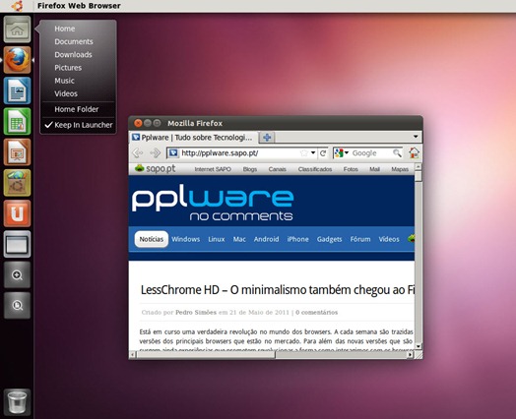The height and width of the screenshot is (419, 516).
Task: Click the horizontal scrollbar of the page
Action: pyautogui.click(x=272, y=355)
